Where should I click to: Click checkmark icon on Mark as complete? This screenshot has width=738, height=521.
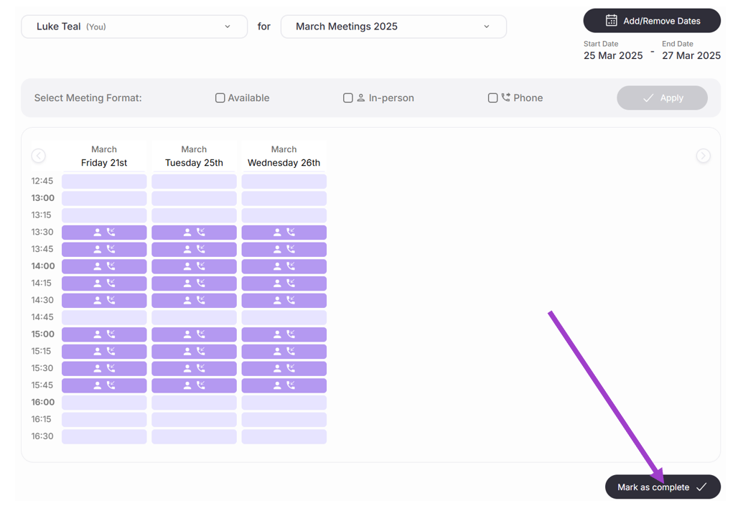[701, 487]
